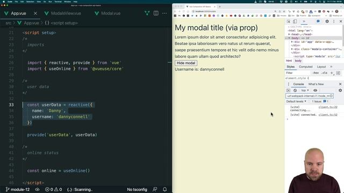The width and height of the screenshot is (344, 193).
Task: Click the live expression eye icon
Action: coord(316,91)
